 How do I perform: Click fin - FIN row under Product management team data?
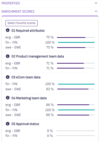pyautogui.click(x=50, y=68)
